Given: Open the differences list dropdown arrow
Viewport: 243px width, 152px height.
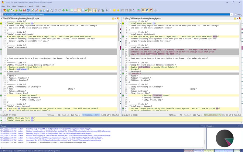Looking at the screenshot, I should 231,15.
